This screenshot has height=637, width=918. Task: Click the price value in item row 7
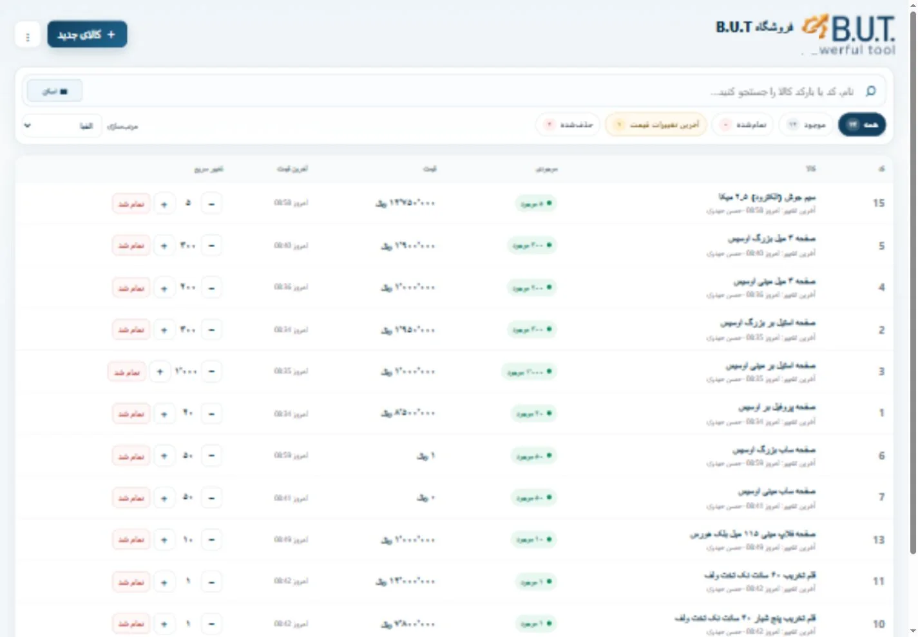pos(426,497)
